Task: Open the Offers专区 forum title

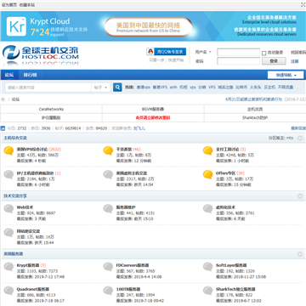Action: (x=225, y=173)
